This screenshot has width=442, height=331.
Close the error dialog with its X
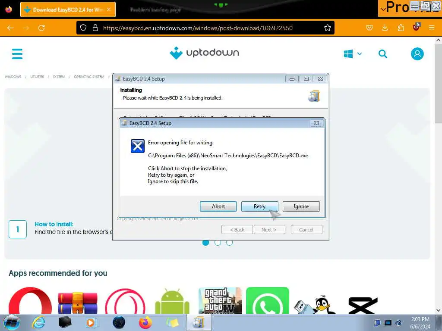[x=316, y=123]
